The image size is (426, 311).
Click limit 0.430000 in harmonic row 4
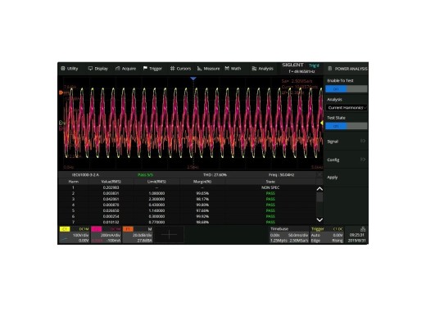click(156, 205)
